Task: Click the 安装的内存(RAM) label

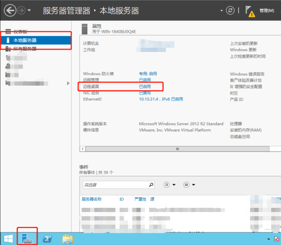Action: 246,130
